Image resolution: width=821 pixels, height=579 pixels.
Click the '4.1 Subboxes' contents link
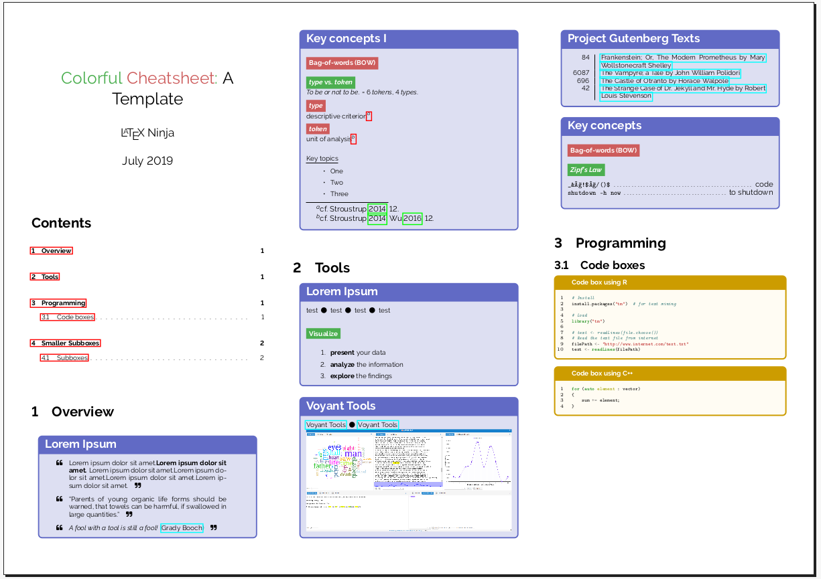[x=64, y=358]
